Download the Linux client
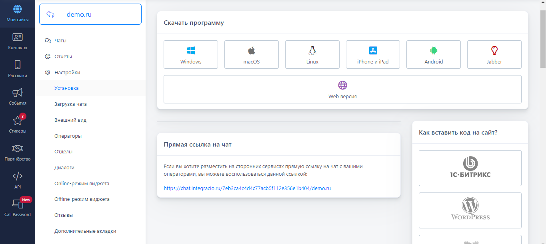Image resolution: width=546 pixels, height=244 pixels. pos(312,55)
